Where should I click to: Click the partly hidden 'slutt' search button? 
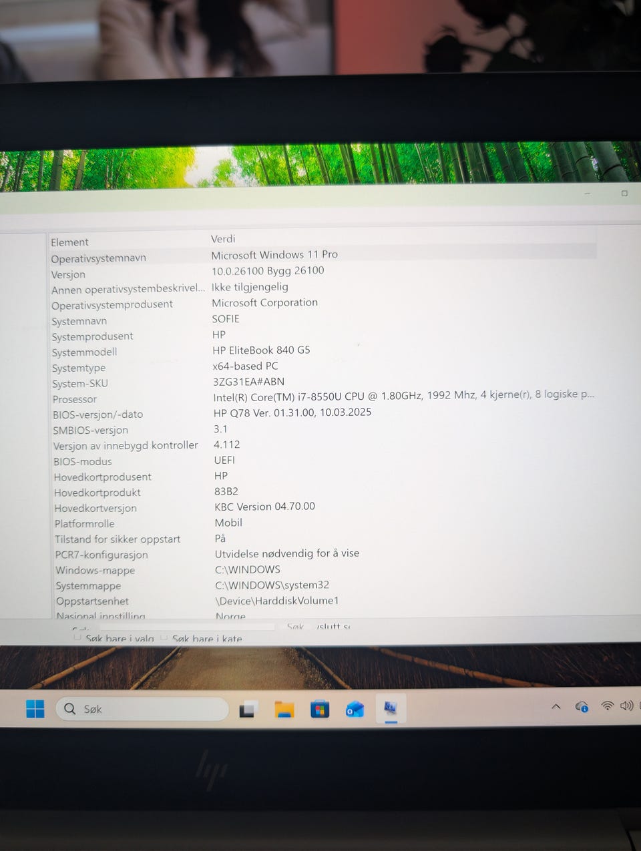pyautogui.click(x=333, y=626)
